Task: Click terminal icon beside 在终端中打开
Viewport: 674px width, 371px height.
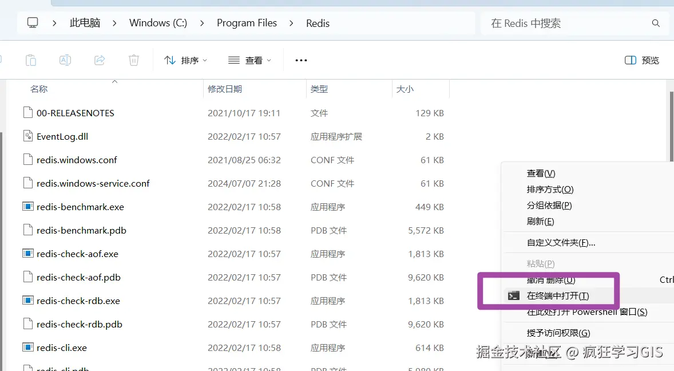Action: [513, 296]
